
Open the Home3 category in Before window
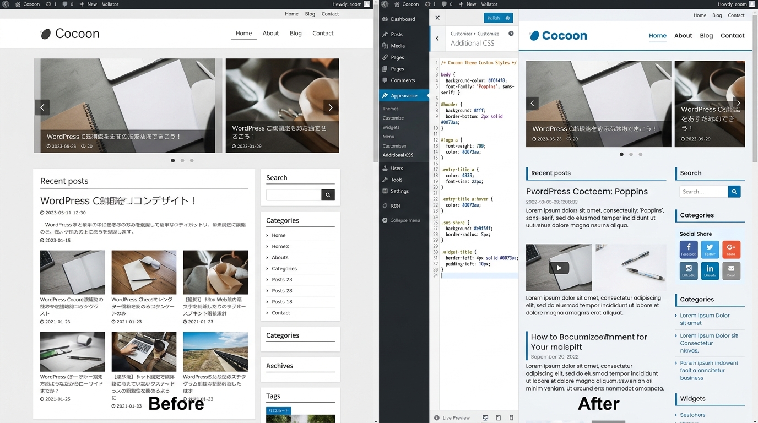coord(280,246)
